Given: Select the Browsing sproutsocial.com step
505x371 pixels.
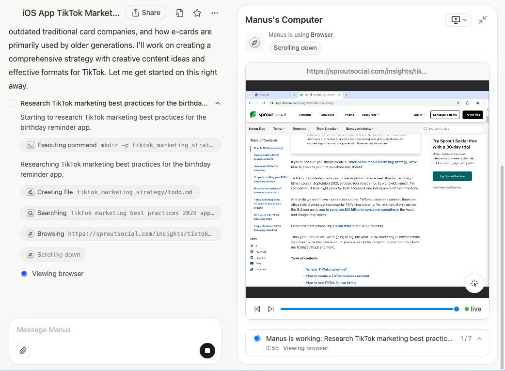Looking at the screenshot, I should tap(121, 234).
